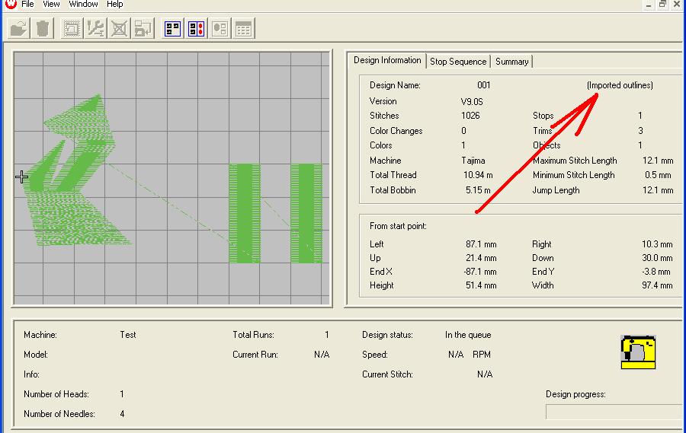Click the crossed-out box toolbar icon

(x=119, y=29)
